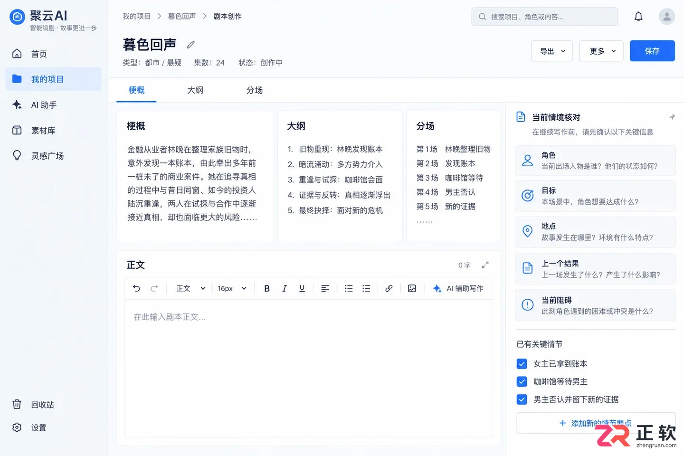Screen dimensions: 684x456
Task: Toggle underline formatting
Action: point(302,288)
